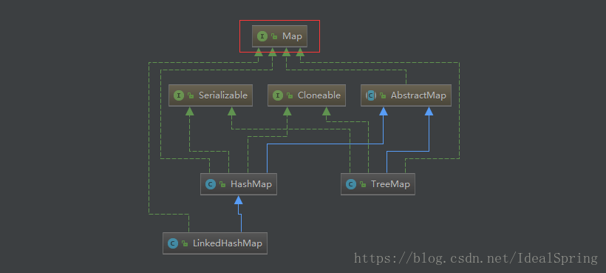The image size is (606, 273).
Task: Select the LinkedHashMap class node
Action: point(215,243)
